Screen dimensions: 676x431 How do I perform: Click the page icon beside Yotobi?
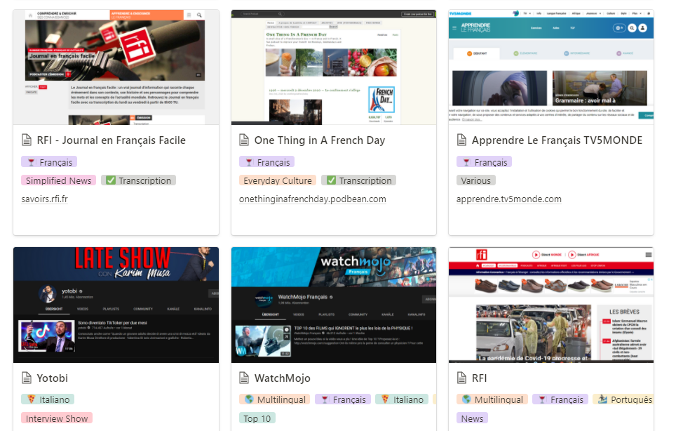click(x=27, y=378)
